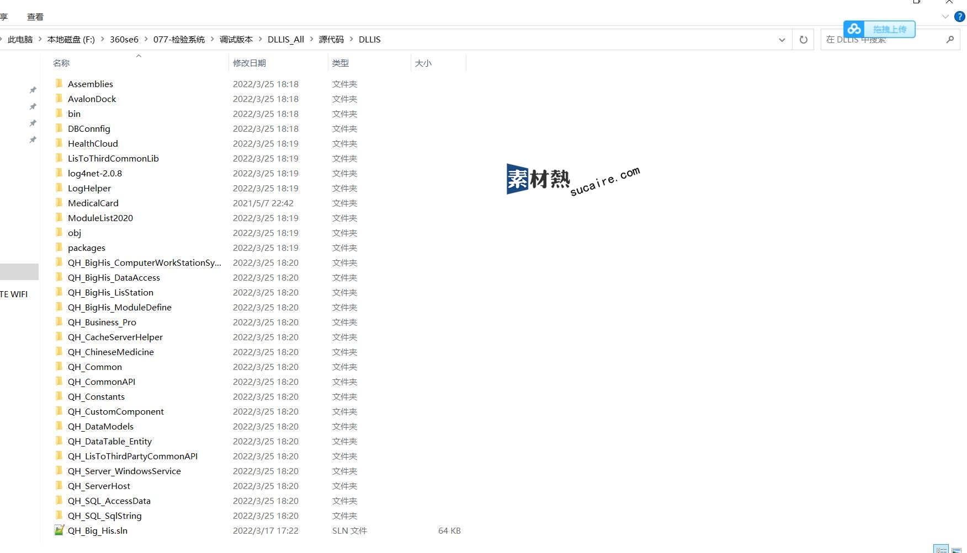Click the refresh button beside address bar

[803, 40]
